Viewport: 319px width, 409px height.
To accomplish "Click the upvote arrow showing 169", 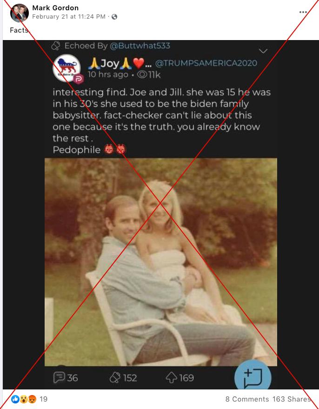I will coord(171,377).
